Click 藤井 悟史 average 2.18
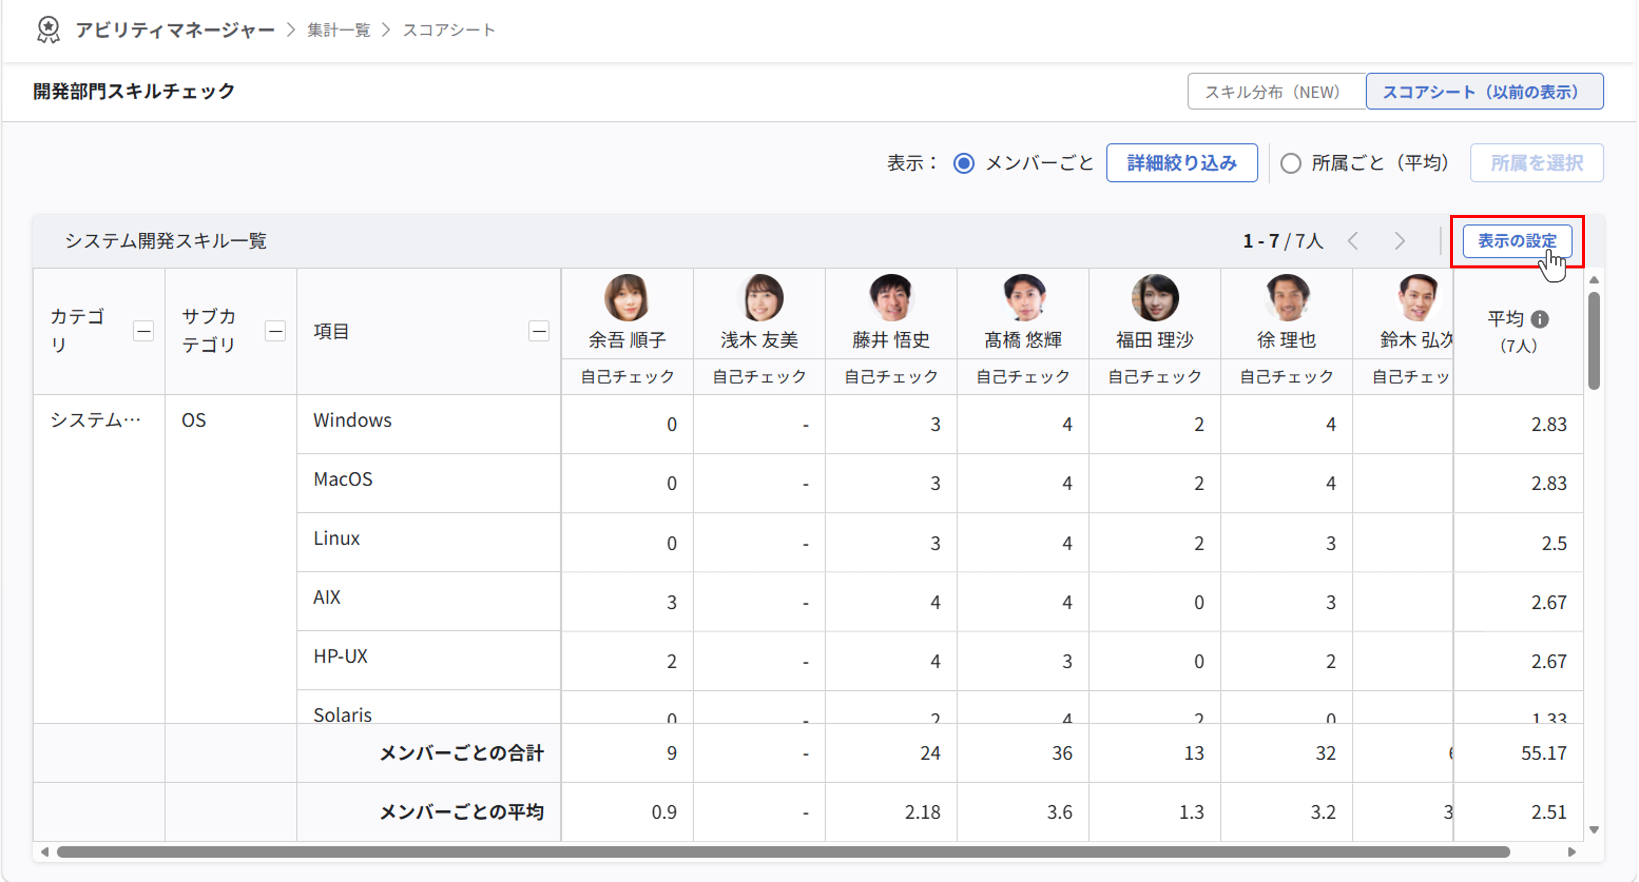Viewport: 1639px width, 882px height. (x=923, y=812)
